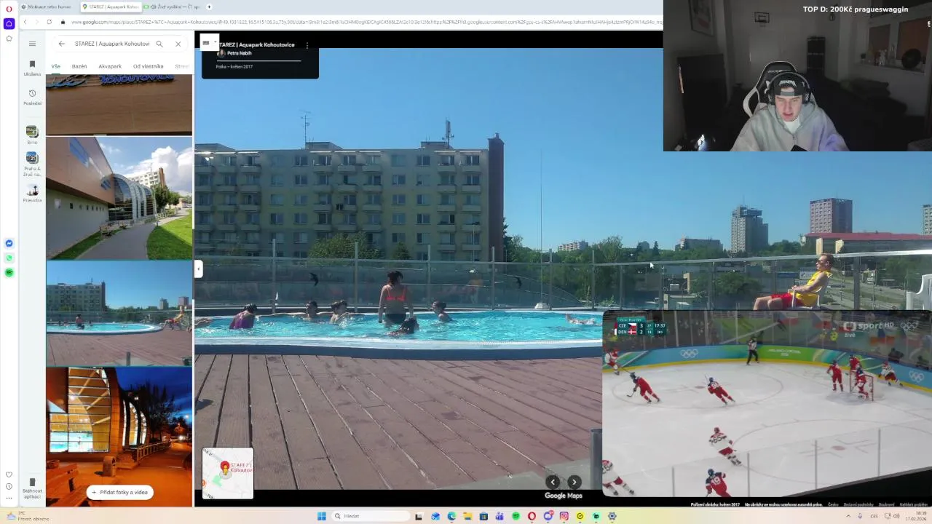The image size is (932, 524).
Task: Open the minimap with the location pin
Action: coord(228,473)
